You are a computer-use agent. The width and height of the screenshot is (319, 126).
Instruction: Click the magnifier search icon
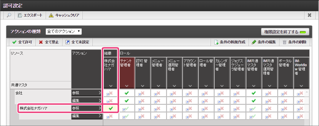[x=9, y=15]
